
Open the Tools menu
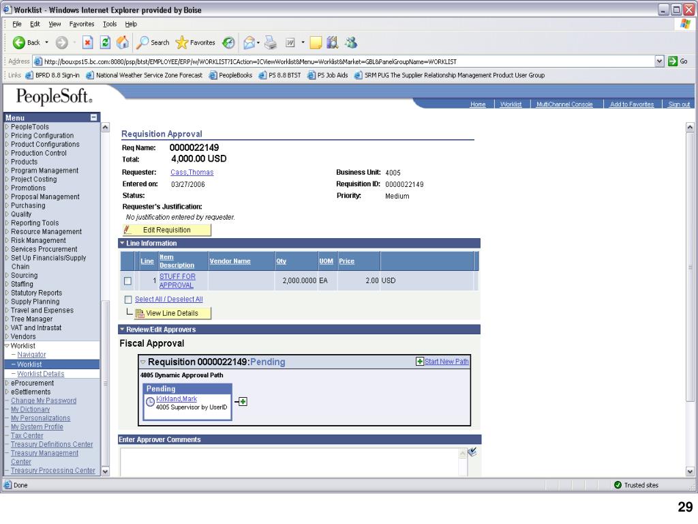[110, 24]
